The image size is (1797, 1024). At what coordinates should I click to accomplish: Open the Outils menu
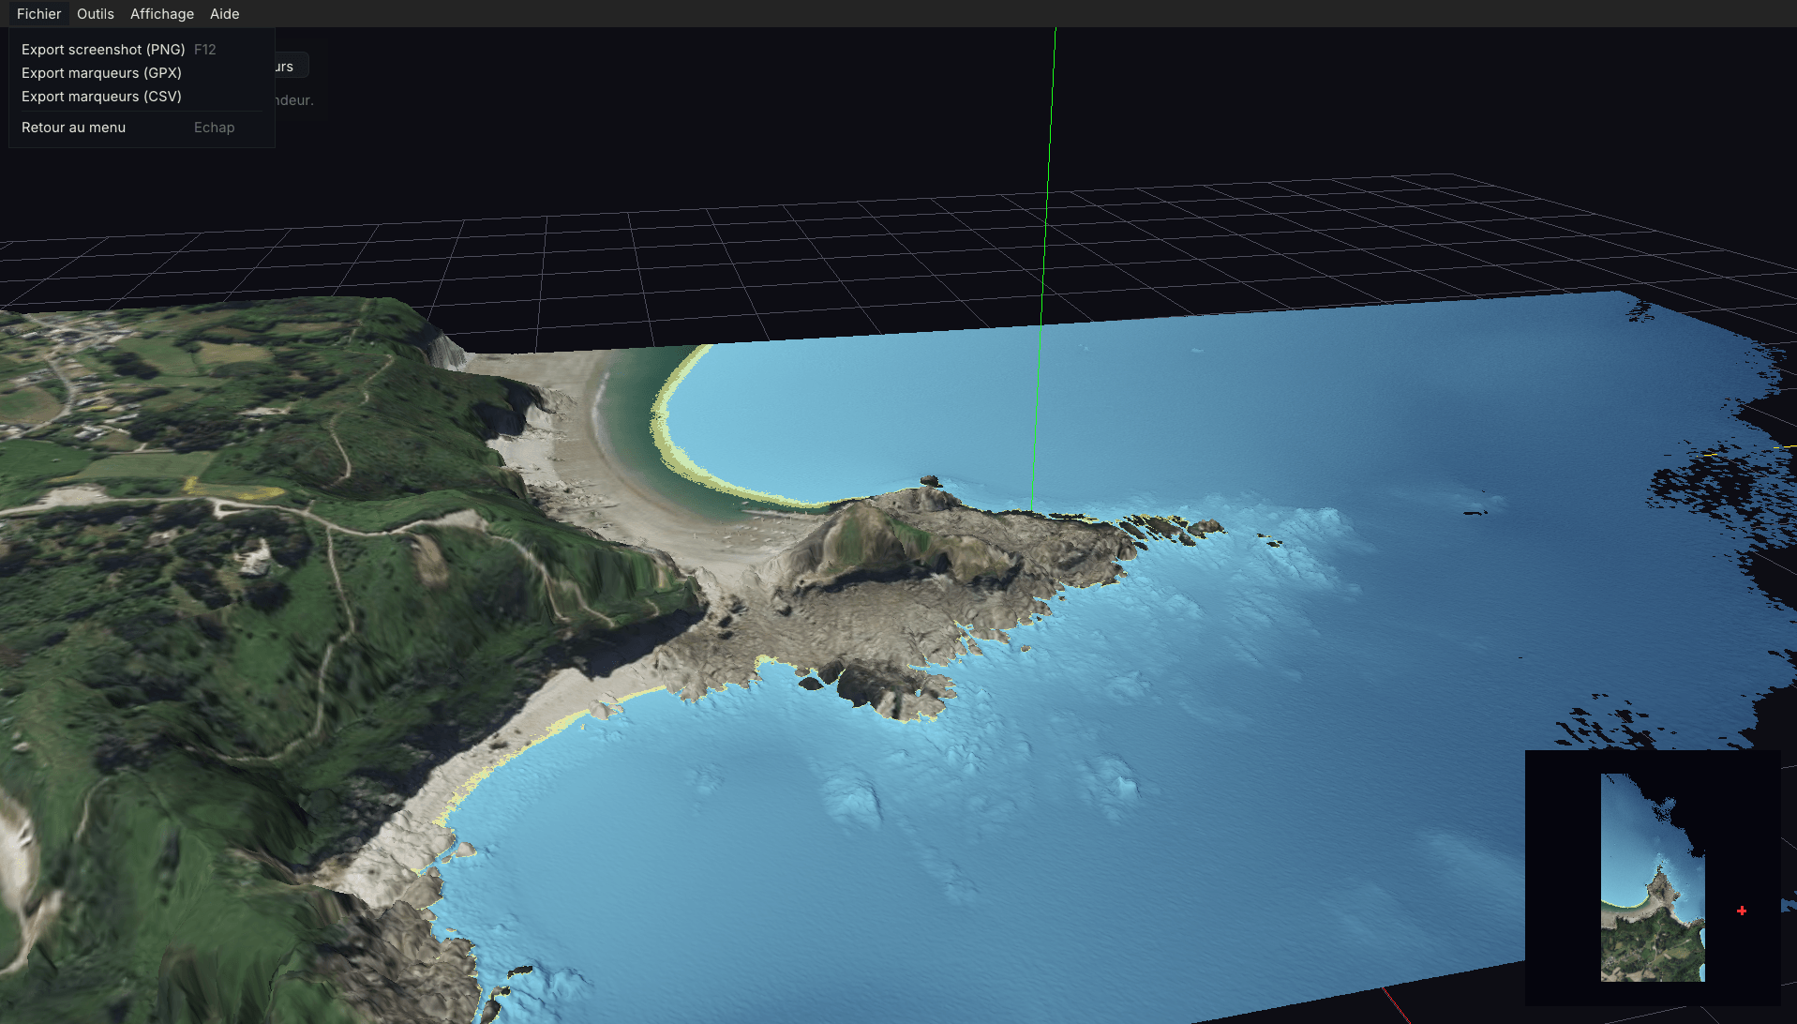(96, 14)
